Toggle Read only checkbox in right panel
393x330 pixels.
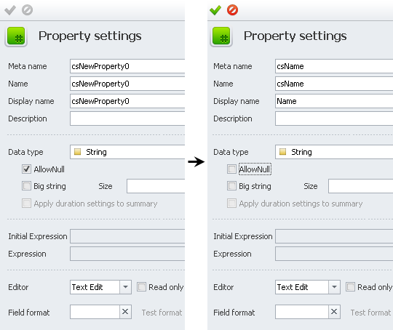tap(350, 286)
